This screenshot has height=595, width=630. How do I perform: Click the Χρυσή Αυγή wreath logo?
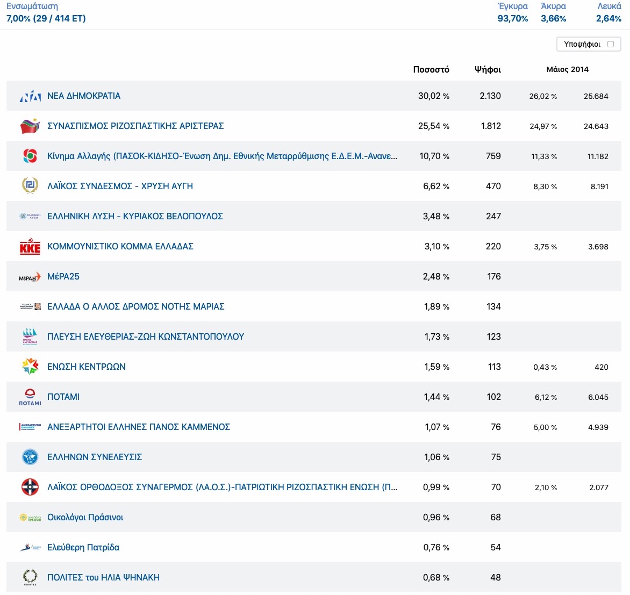[x=30, y=185]
